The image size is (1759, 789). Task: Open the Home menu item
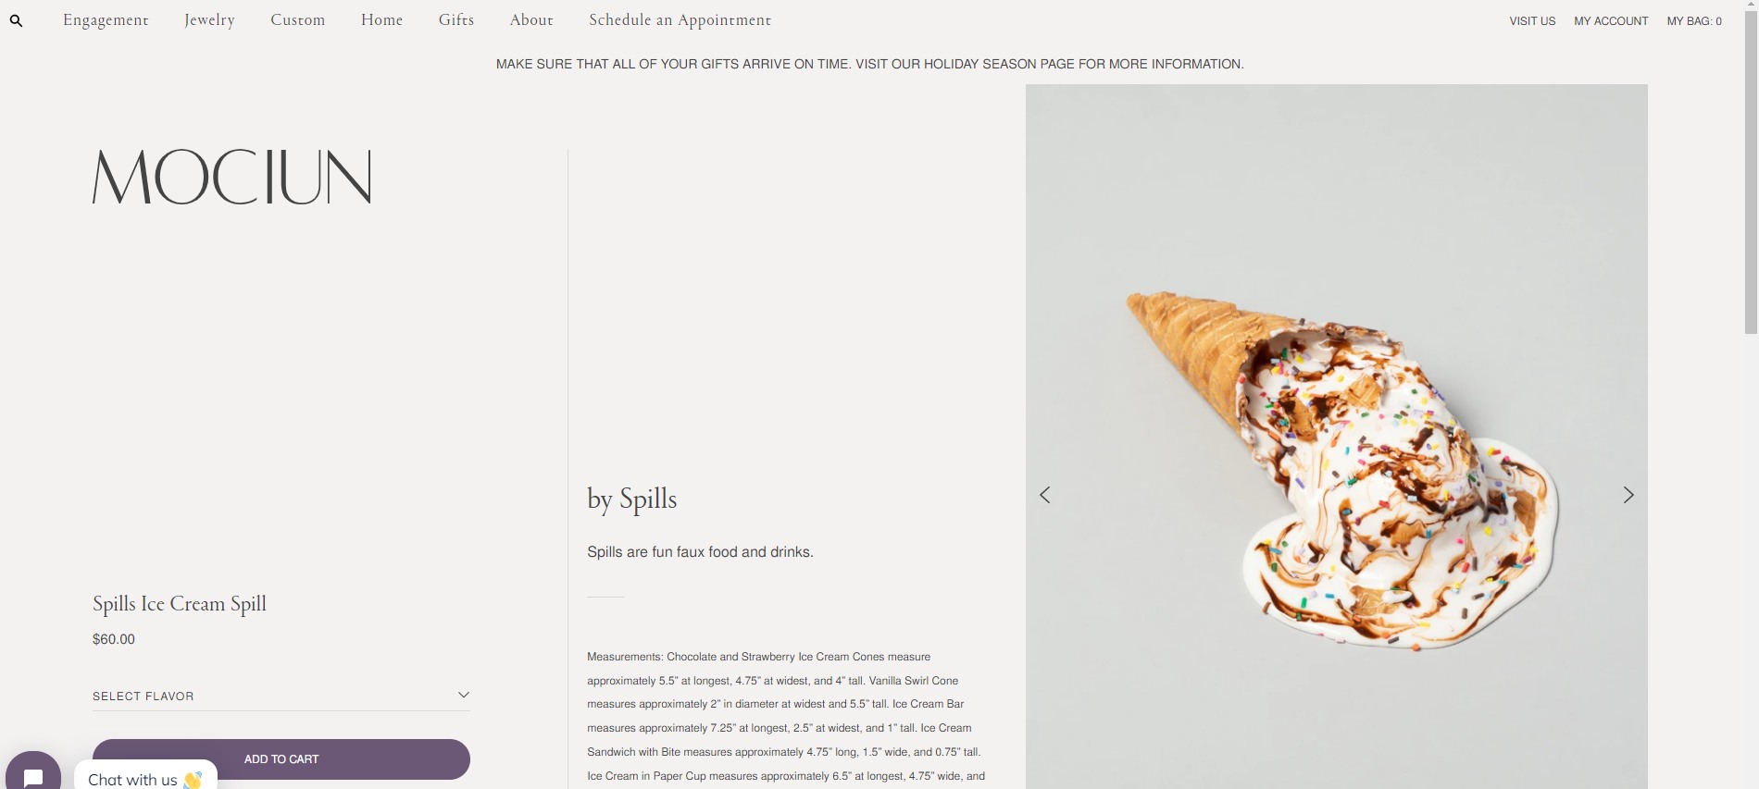382,20
